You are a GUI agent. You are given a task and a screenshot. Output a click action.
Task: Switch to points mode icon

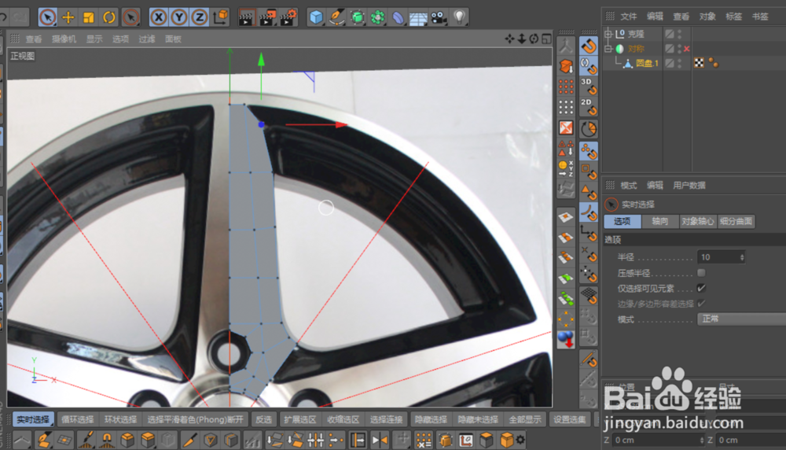click(566, 87)
